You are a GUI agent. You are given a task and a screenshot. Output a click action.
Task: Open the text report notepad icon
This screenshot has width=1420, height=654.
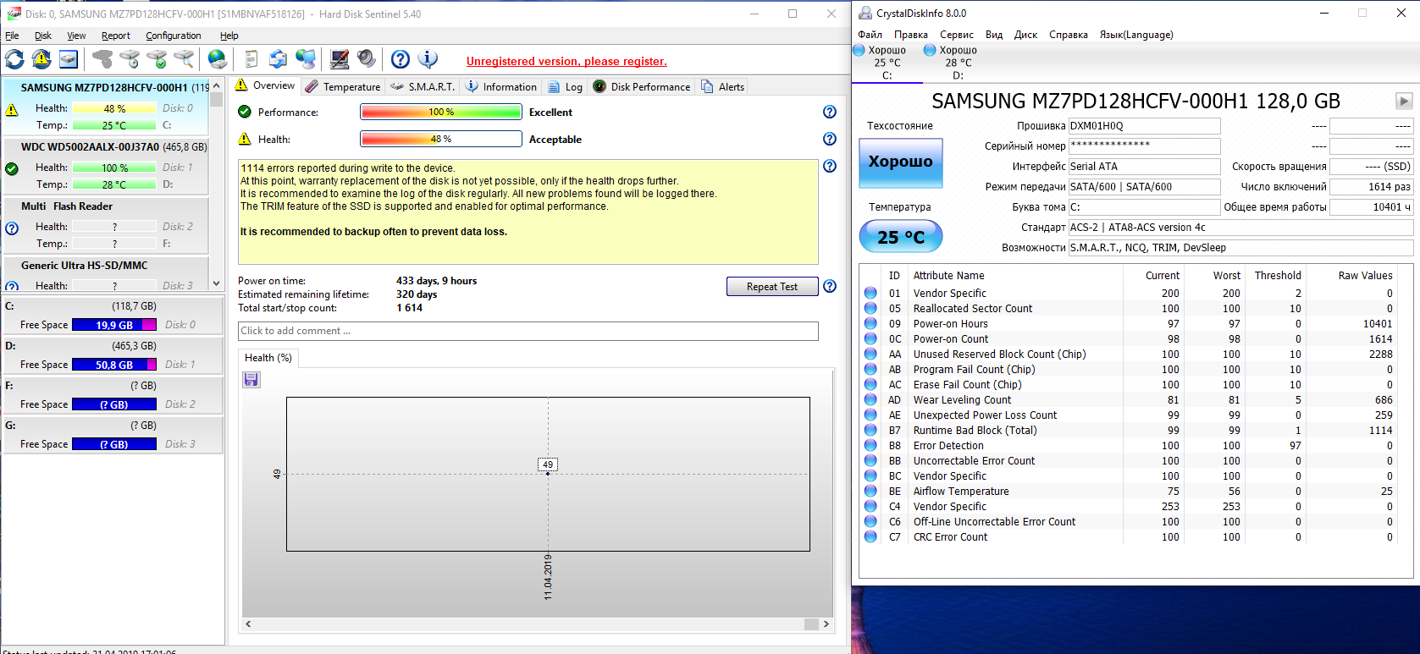[251, 59]
